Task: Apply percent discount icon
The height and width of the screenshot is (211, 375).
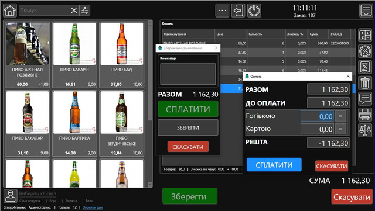Action: pyautogui.click(x=365, y=51)
